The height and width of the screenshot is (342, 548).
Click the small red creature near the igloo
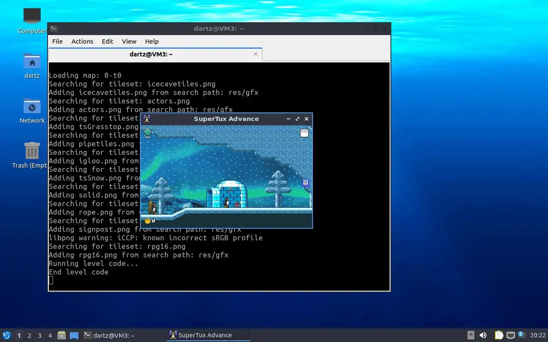237,205
